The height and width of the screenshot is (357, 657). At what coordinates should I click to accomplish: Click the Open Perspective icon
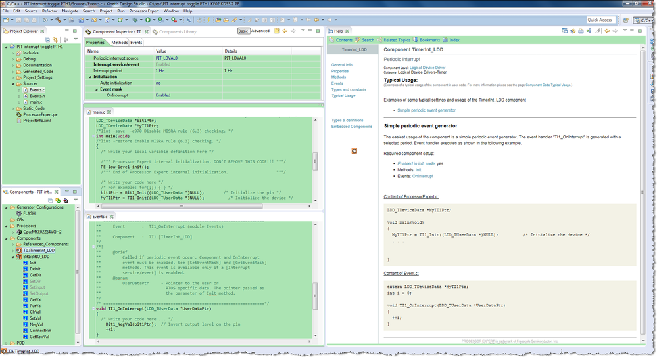625,20
